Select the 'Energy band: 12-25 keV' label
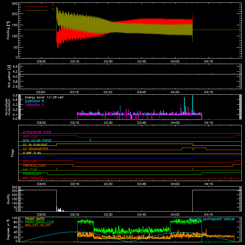Screen dimensions: 245x245 (44, 97)
